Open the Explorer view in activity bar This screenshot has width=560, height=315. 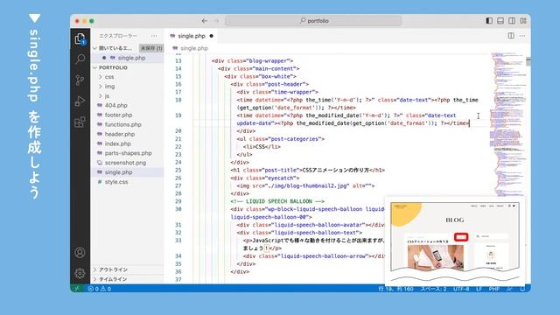coord(80,38)
